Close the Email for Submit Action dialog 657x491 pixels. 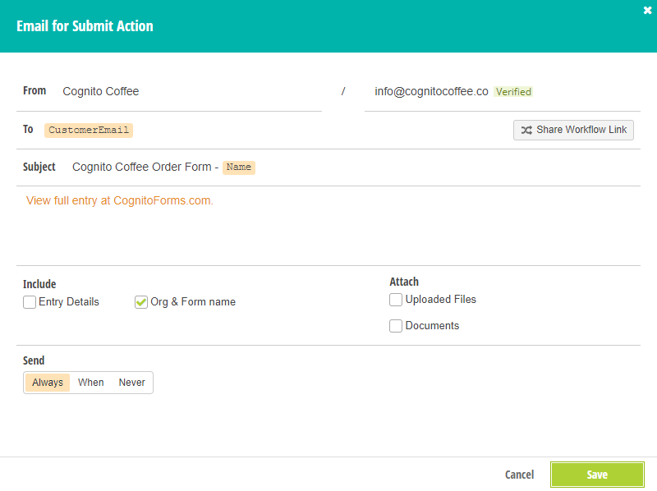[x=647, y=11]
